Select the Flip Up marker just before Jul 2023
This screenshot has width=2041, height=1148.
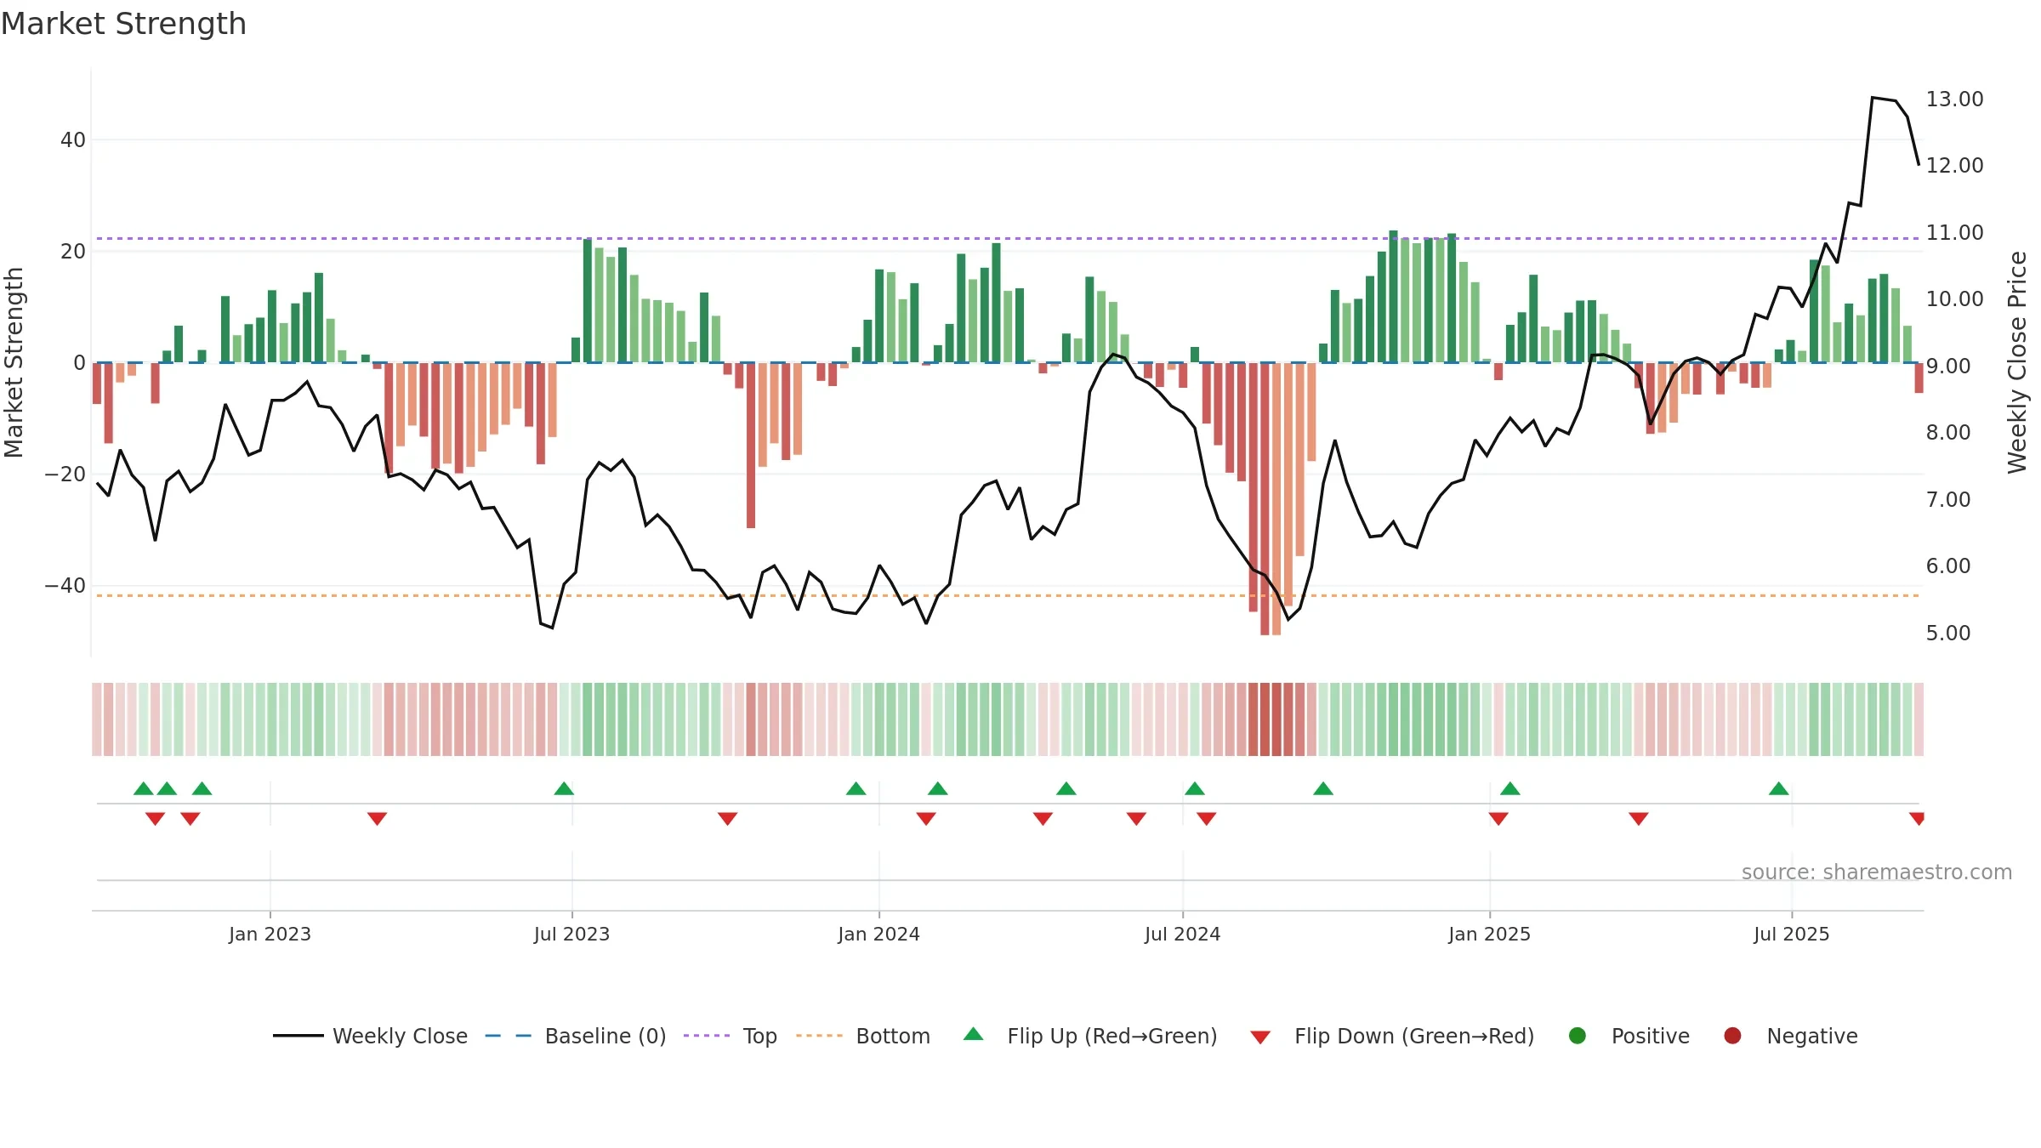(564, 788)
